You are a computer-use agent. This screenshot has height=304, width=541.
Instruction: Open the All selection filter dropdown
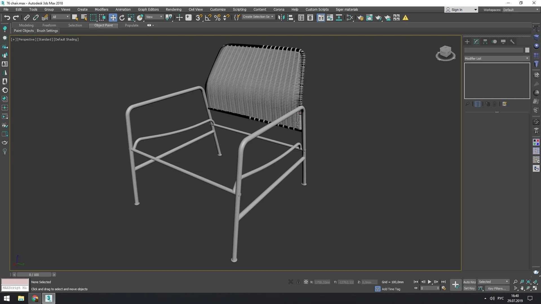tap(61, 17)
